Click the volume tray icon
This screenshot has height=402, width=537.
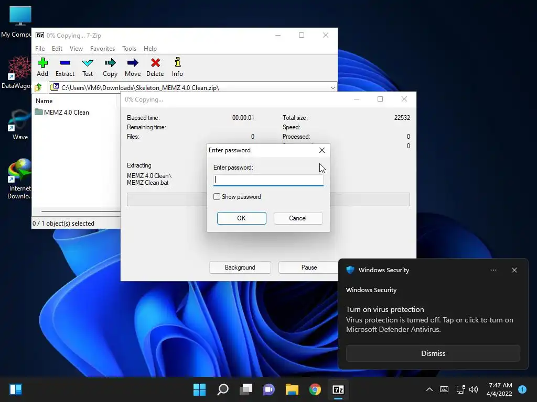tap(474, 389)
